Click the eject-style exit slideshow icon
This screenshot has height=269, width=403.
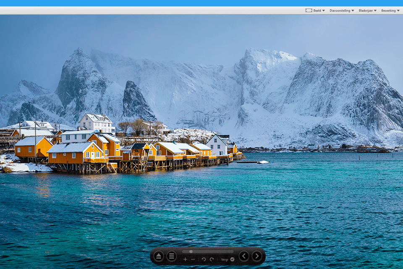158,256
